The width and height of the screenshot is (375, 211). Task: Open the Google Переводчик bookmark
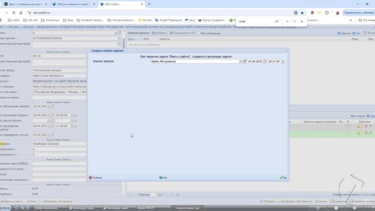169,21
